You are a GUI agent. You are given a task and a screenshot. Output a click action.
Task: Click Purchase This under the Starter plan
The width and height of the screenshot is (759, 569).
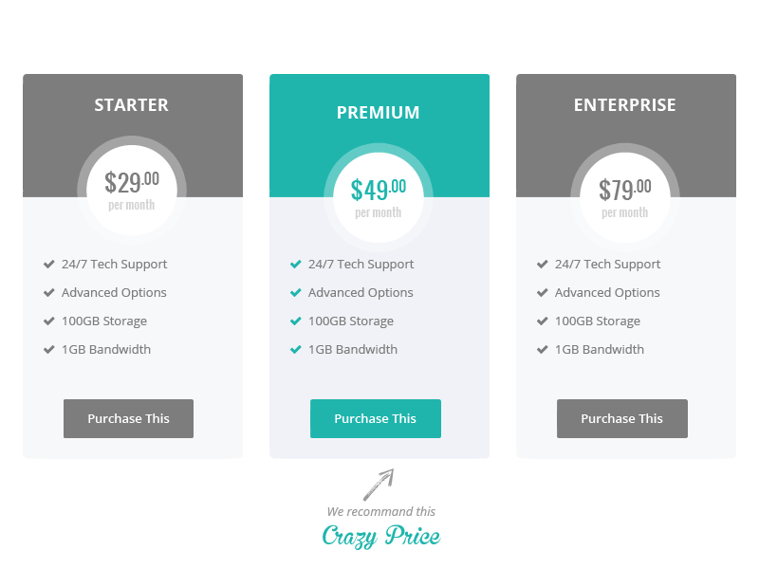pos(128,418)
